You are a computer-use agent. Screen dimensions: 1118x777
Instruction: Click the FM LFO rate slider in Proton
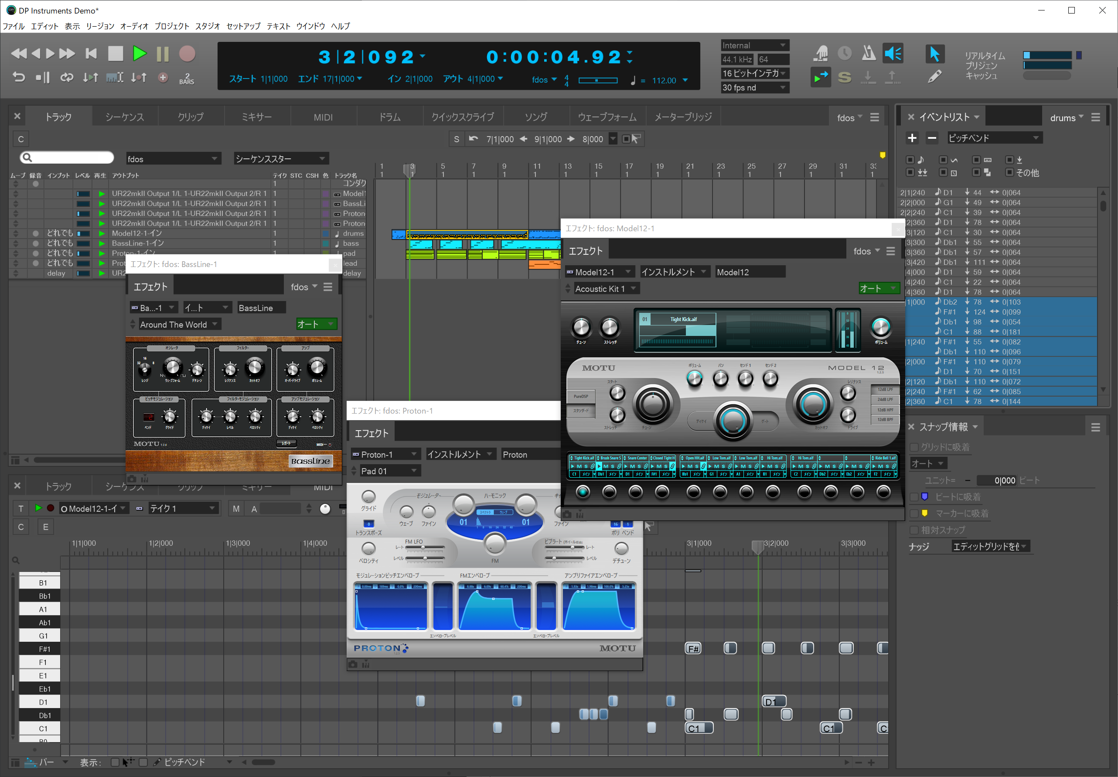coord(425,548)
